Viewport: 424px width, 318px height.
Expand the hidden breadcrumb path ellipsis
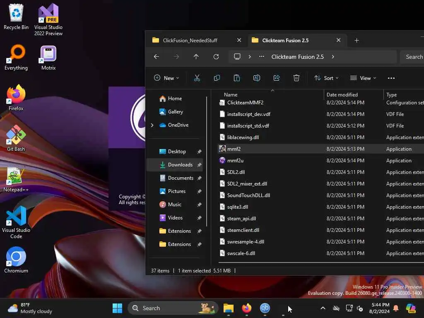coord(262,56)
